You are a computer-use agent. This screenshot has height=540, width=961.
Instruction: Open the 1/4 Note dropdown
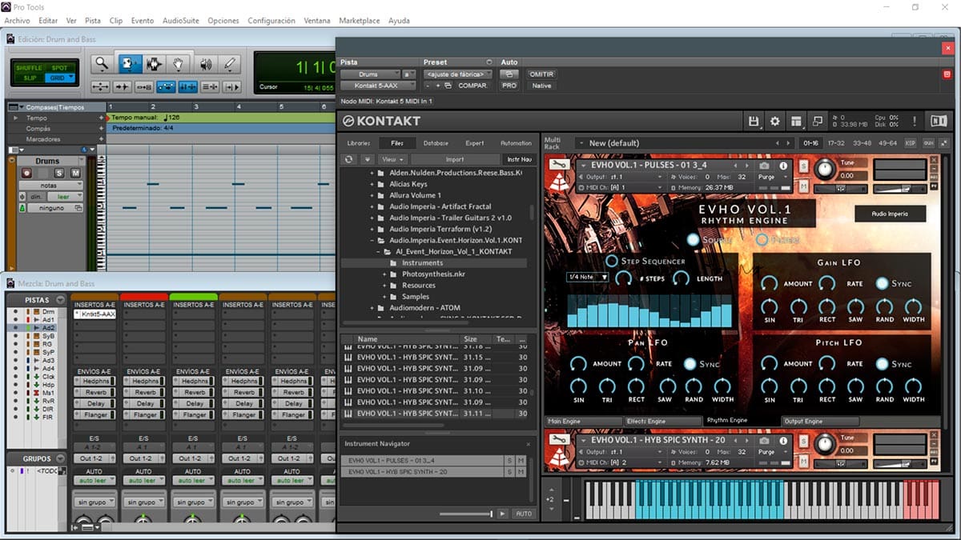588,277
